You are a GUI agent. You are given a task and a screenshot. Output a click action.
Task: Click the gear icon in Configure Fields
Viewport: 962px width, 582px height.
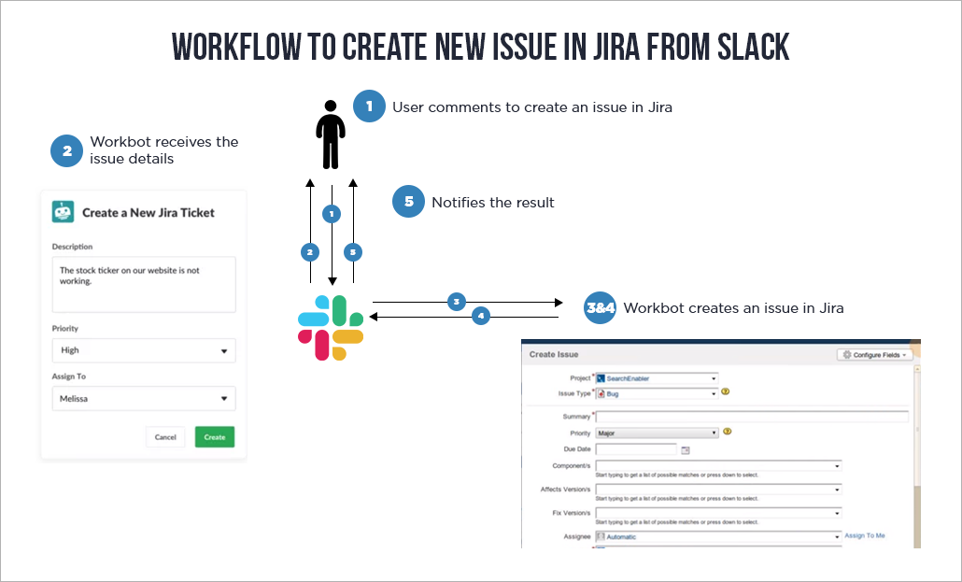(847, 355)
